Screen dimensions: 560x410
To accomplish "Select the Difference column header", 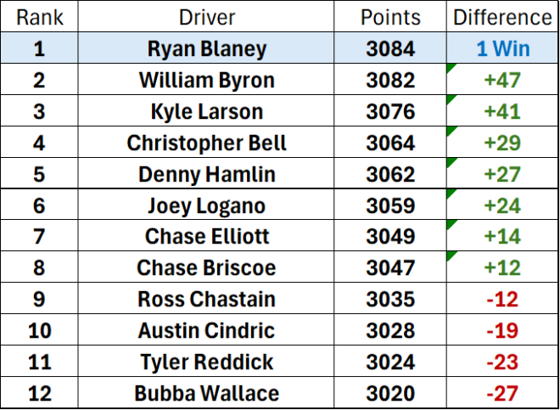I will (x=502, y=18).
